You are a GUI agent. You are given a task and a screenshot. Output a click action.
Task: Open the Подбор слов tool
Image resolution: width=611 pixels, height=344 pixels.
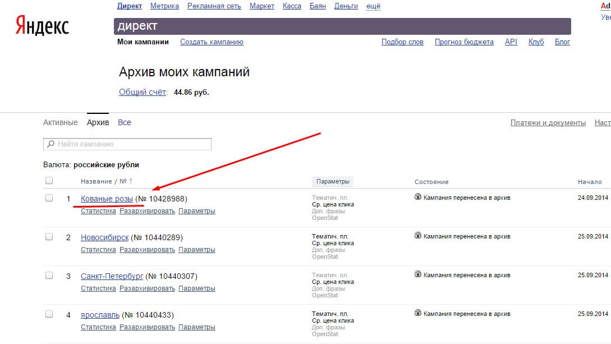pos(402,42)
